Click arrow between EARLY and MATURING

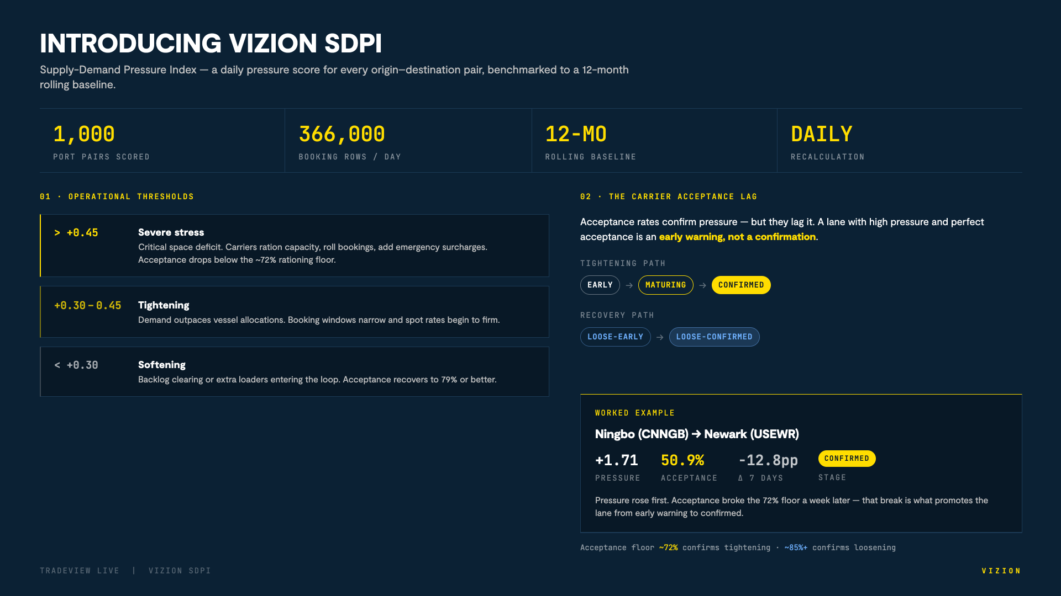[629, 285]
